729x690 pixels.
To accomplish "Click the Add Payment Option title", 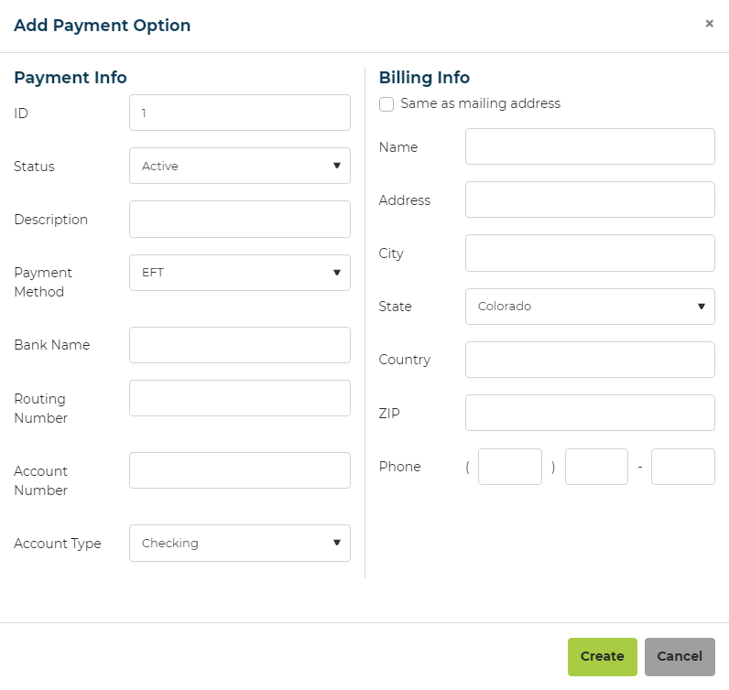I will tap(103, 26).
